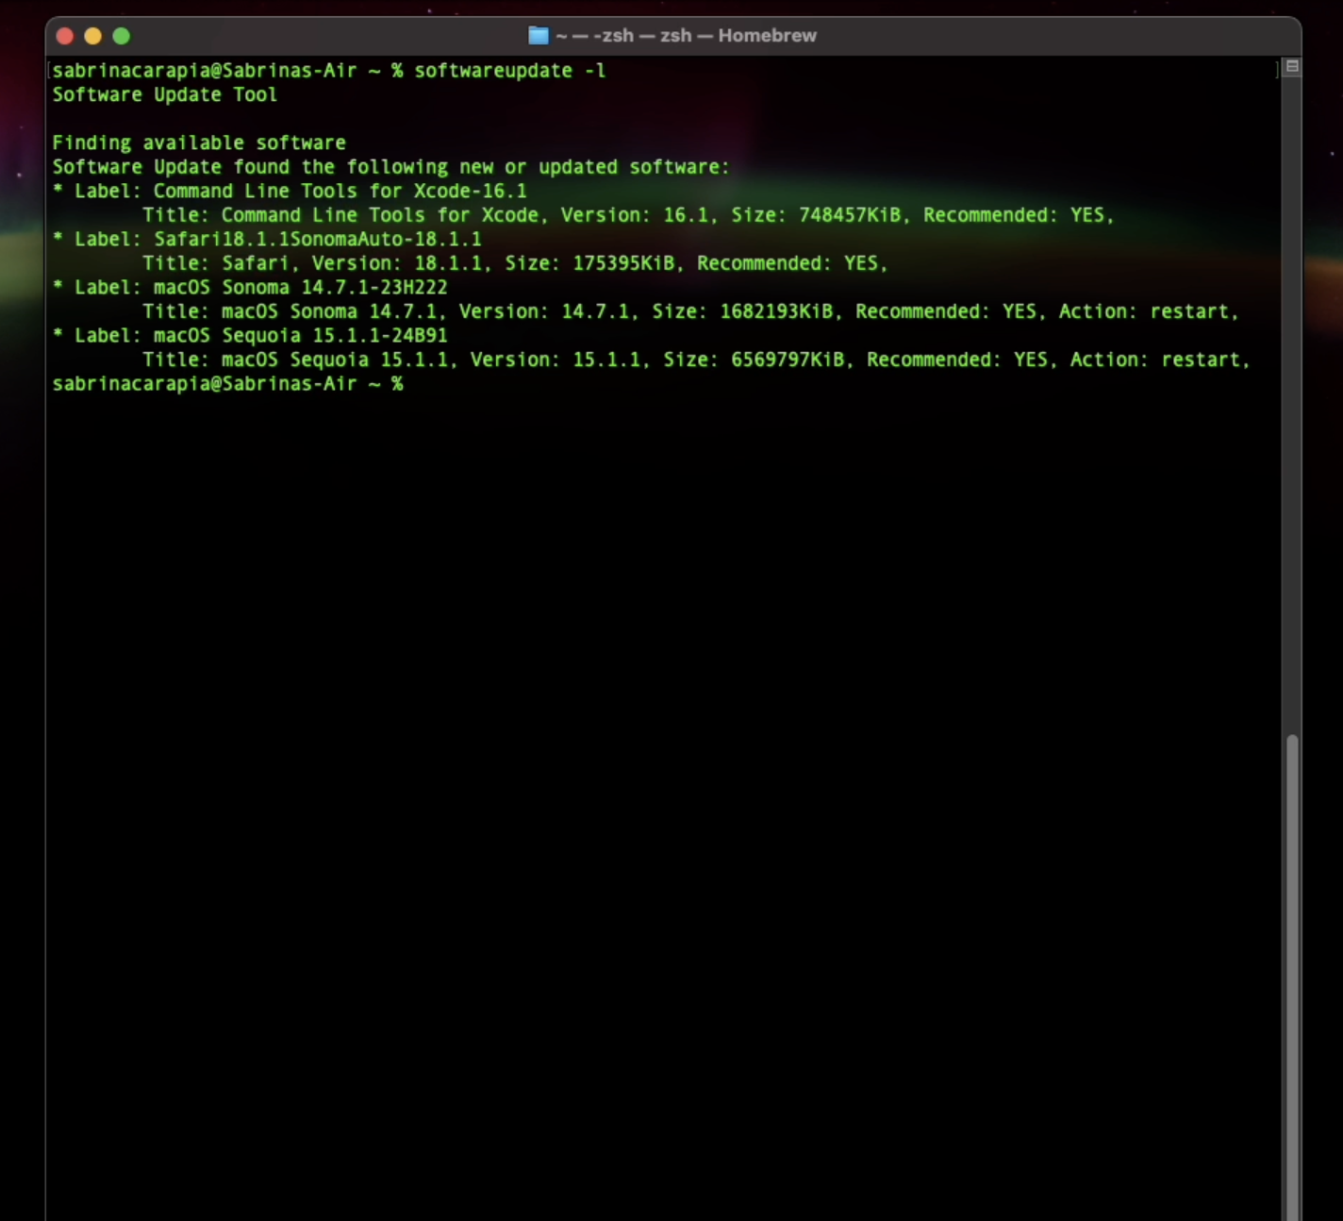Screen dimensions: 1343x1221
Task: Click the 'Title: macOS Sequoia 15.1.1' text
Action: 301,360
